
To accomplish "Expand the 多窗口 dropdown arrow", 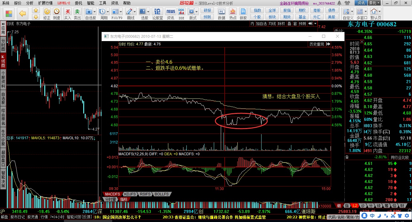I will coord(365,11).
